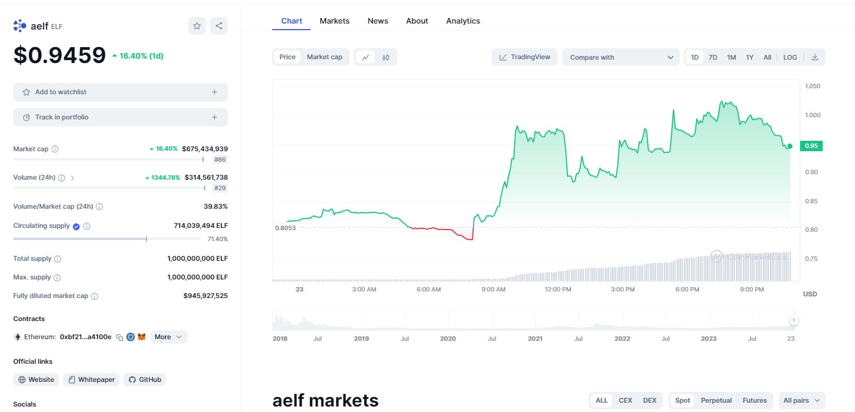The width and height of the screenshot is (855, 412).
Task: Toggle Market cap chart mode
Action: [x=324, y=57]
